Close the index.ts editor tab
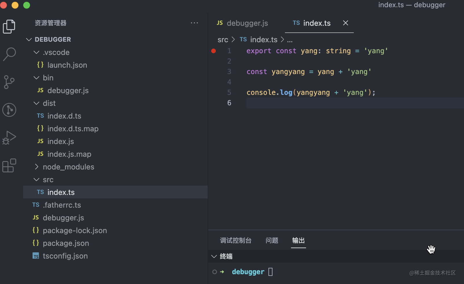Screen dimensions: 464x284 click(x=345, y=23)
